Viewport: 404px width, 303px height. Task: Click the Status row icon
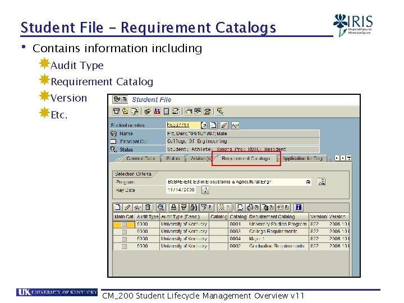[x=113, y=149]
